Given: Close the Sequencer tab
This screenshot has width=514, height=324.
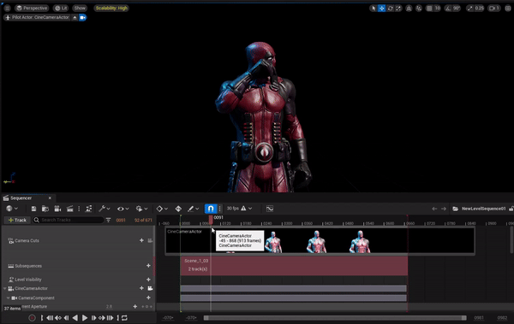Looking at the screenshot, I should tap(50, 198).
